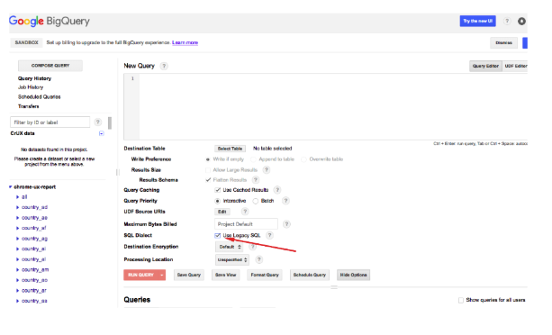The image size is (552, 335).
Task: Expand the country_ar dataset
Action: [x=17, y=290]
